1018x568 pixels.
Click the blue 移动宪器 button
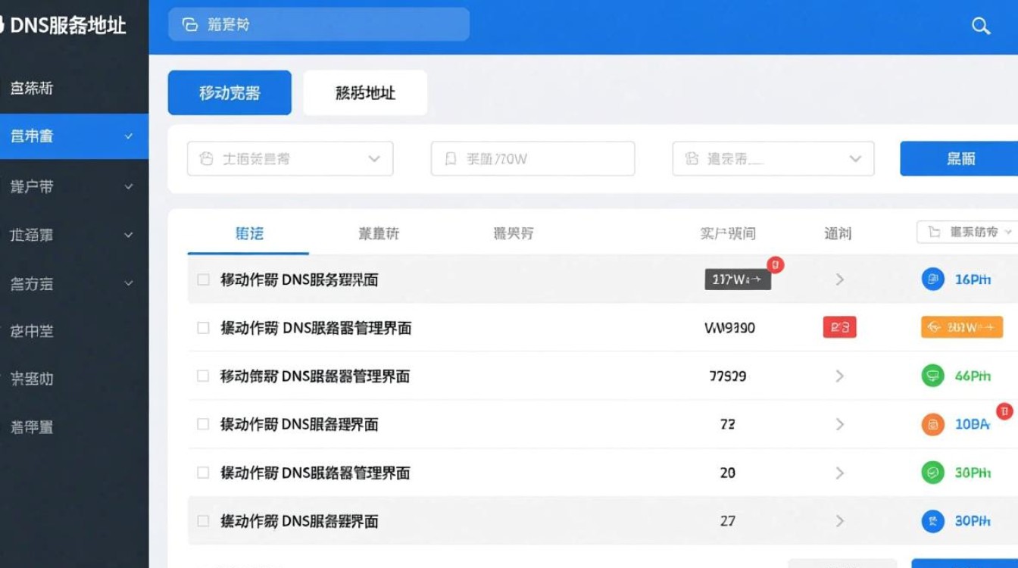[x=230, y=92]
